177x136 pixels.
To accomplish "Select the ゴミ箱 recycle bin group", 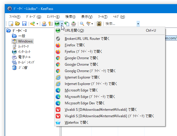I will pyautogui.click(x=23, y=68).
